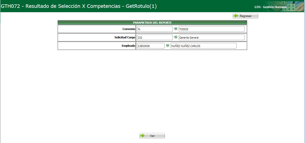Focus the Solicitud Cargo field with 201
This screenshot has height=143, width=305.
(x=155, y=37)
